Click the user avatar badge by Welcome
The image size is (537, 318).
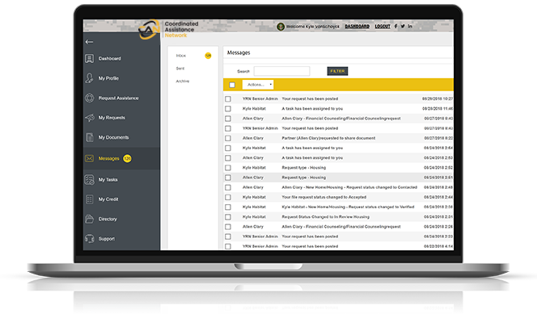(x=281, y=27)
